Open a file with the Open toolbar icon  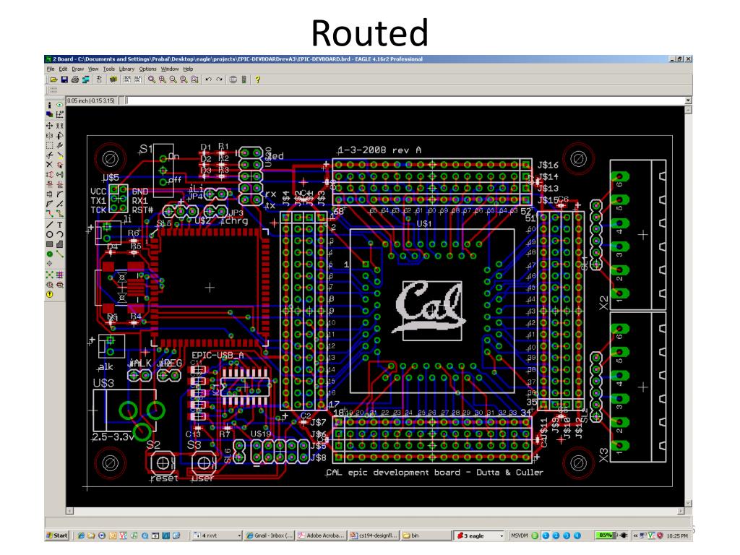[53, 79]
